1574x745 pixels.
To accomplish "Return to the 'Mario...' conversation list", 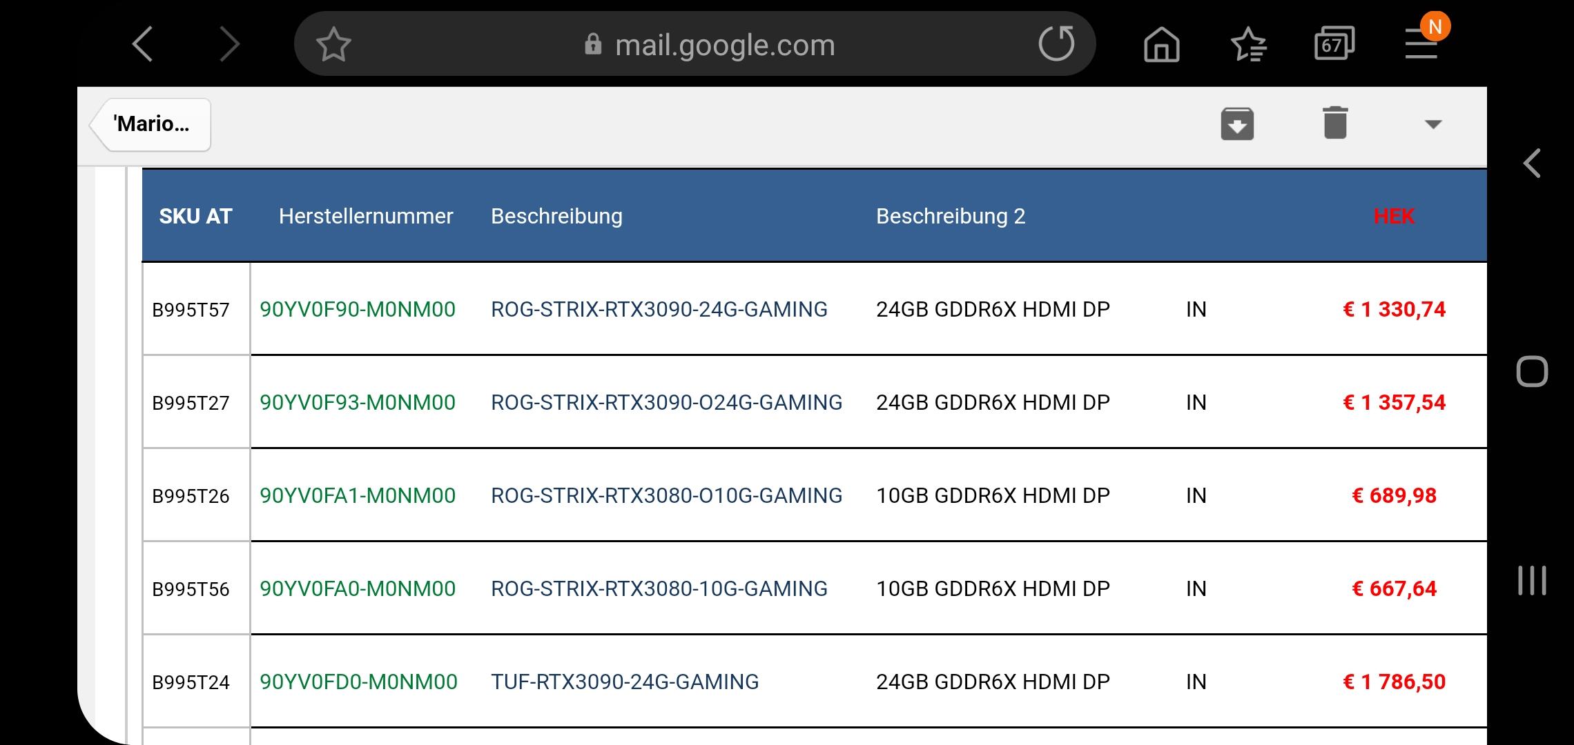I will click(x=150, y=124).
